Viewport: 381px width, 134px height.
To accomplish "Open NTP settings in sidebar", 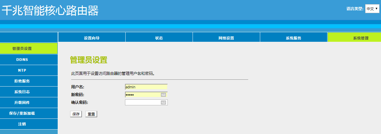I will point(22,70).
